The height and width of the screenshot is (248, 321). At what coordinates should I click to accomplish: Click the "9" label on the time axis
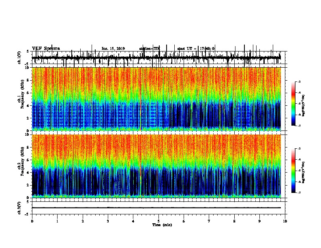259,221
